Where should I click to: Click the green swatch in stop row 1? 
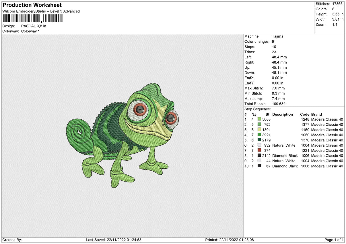tap(260, 119)
